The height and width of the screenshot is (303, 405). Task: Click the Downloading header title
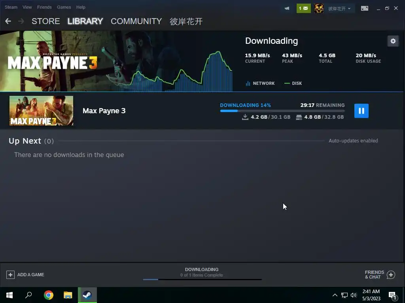271,41
